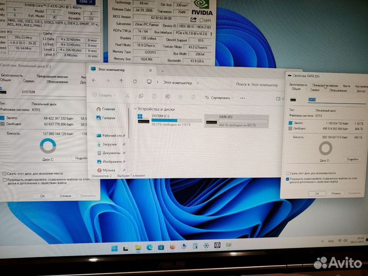
Task: Click the SYSTEM volume label field
Action: [x=53, y=92]
